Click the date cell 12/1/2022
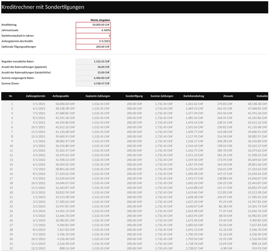The height and width of the screenshot is (252, 269). pyautogui.click(x=38, y=192)
